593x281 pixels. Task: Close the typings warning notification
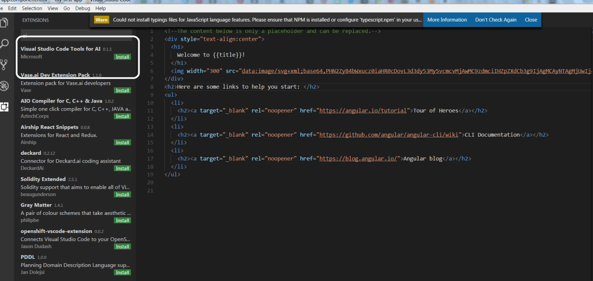531,20
